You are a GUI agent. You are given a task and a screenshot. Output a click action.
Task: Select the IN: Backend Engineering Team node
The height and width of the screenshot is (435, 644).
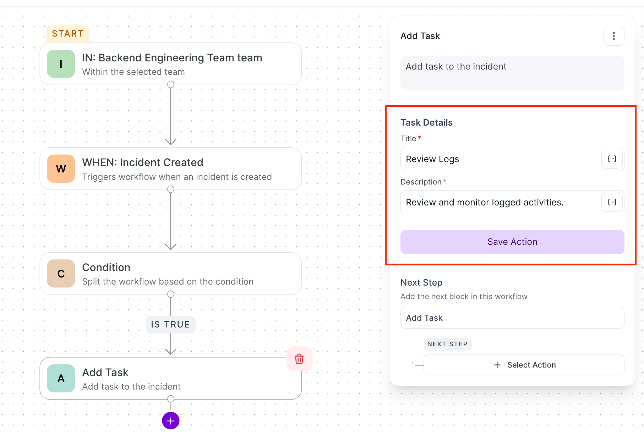pos(171,64)
